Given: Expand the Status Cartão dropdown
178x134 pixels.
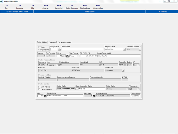Looking at the screenshot, I should (x=128, y=89).
